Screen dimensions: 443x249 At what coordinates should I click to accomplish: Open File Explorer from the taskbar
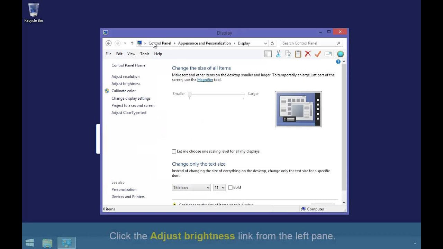(x=47, y=243)
